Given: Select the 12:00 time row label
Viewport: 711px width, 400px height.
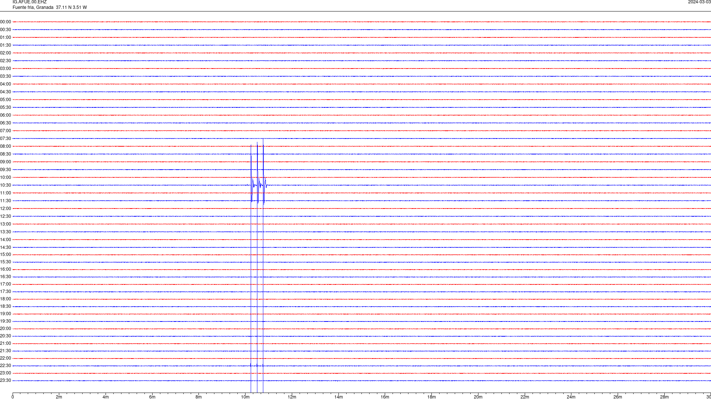Looking at the screenshot, I should pos(6,209).
